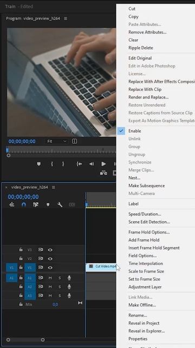Toggle A2 track targeting

(x=30, y=287)
